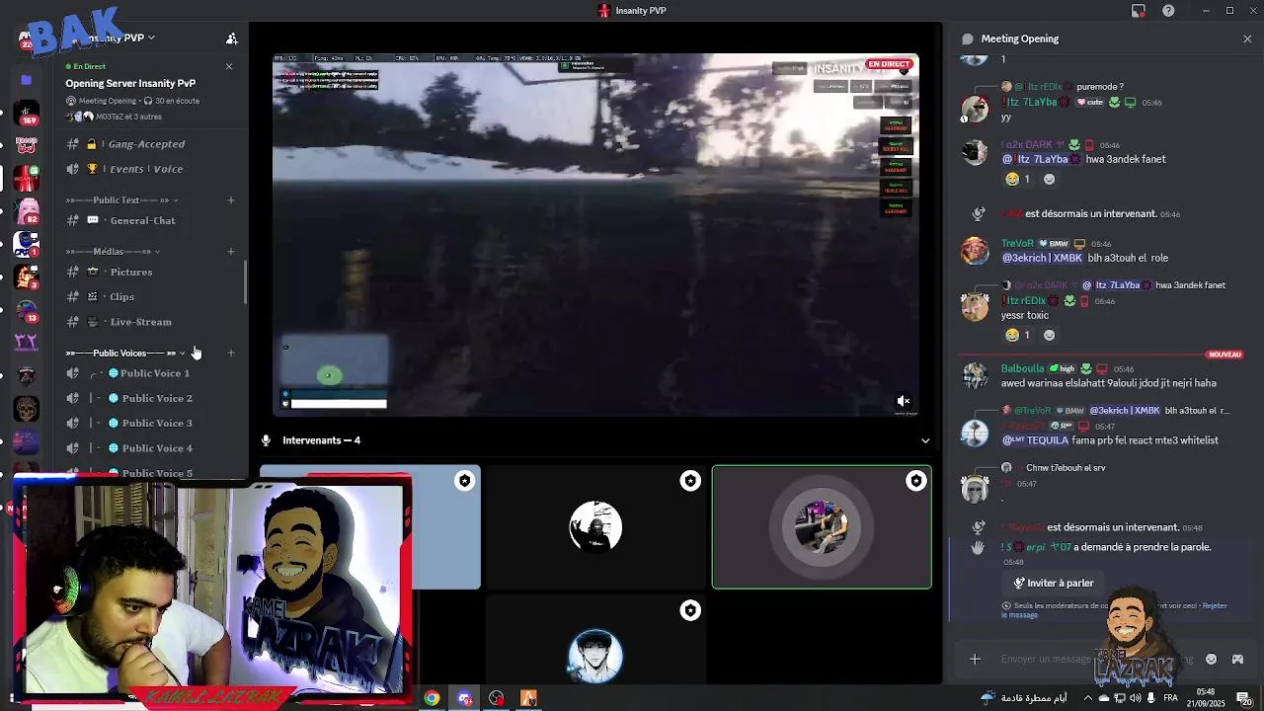Click the moderator badge on highlighted speaker tile

pos(916,481)
